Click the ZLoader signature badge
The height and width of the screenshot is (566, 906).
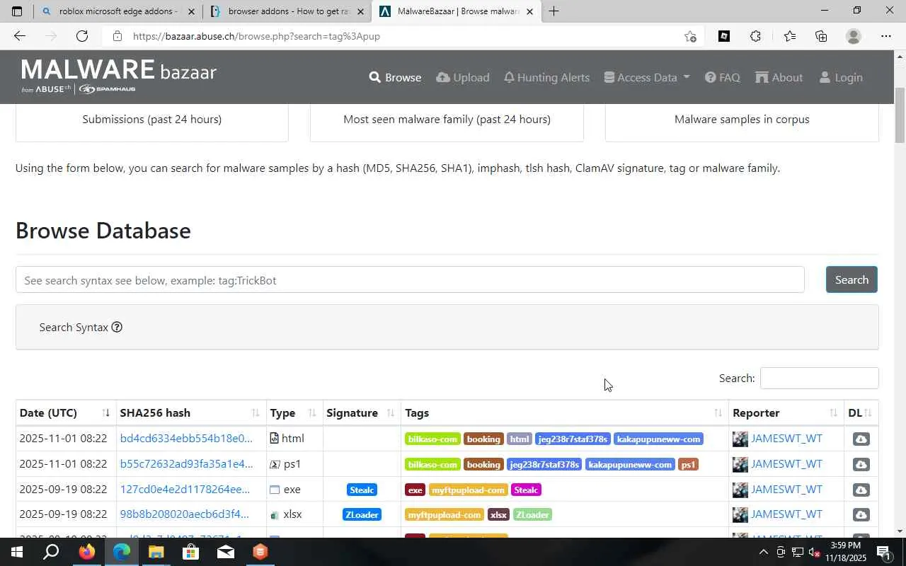point(362,514)
